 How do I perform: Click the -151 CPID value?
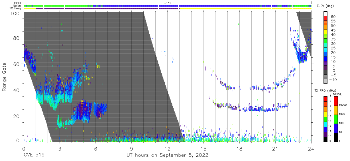pyautogui.click(x=167, y=3)
